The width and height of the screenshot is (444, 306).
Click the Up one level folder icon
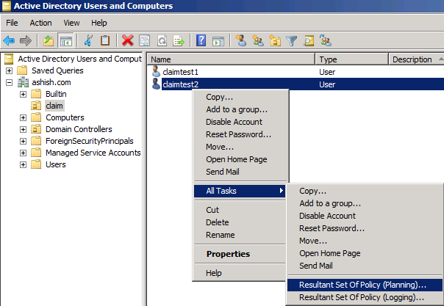point(49,40)
